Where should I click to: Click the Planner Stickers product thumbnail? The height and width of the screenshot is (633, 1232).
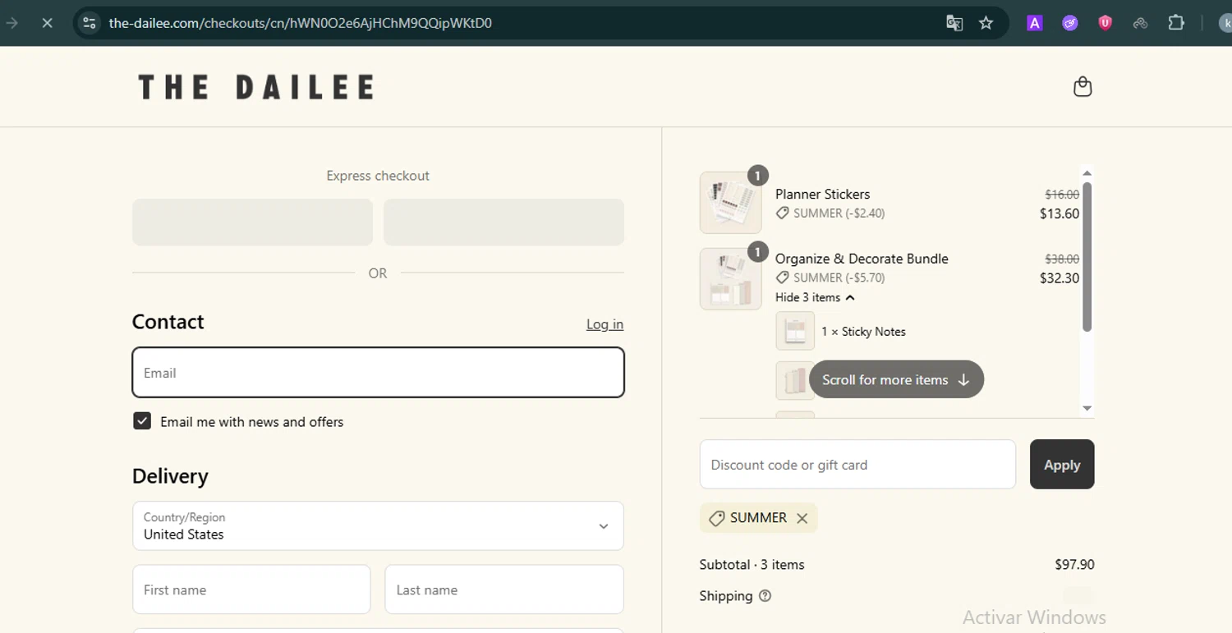tap(730, 203)
